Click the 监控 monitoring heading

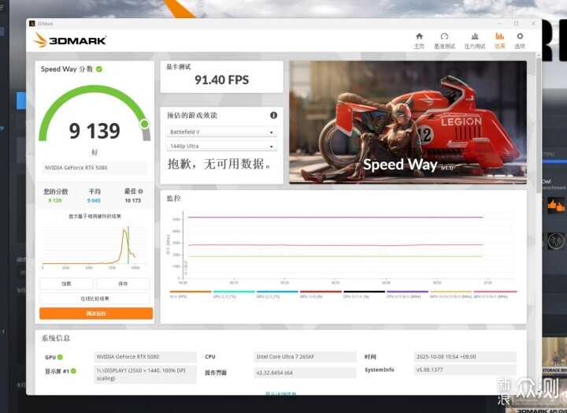173,199
